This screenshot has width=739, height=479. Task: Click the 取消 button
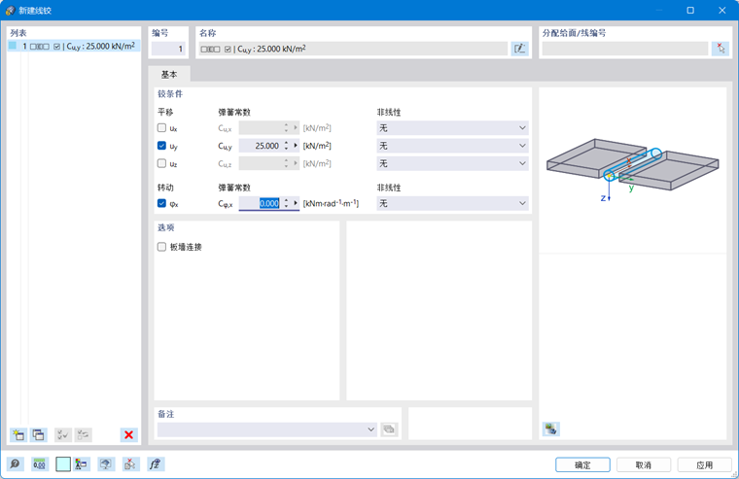(644, 464)
